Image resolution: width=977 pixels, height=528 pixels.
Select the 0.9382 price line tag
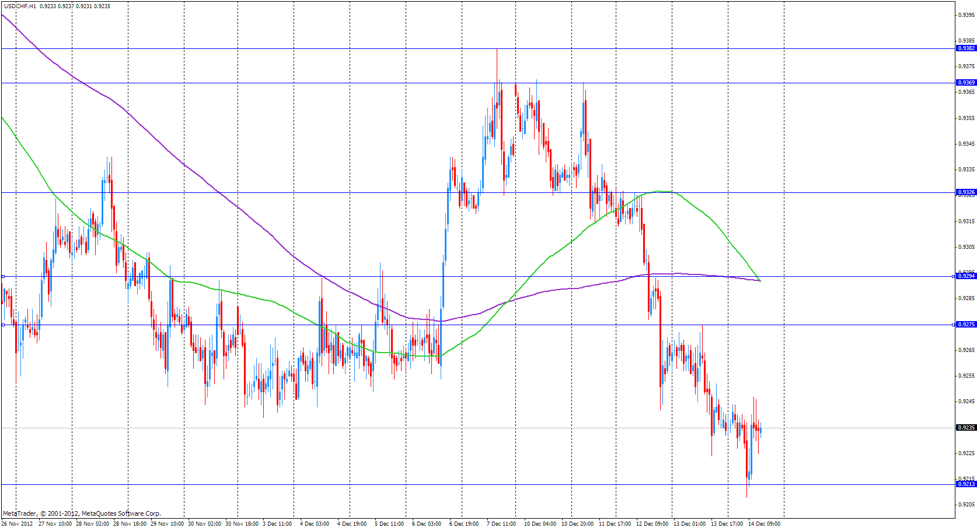tap(966, 48)
